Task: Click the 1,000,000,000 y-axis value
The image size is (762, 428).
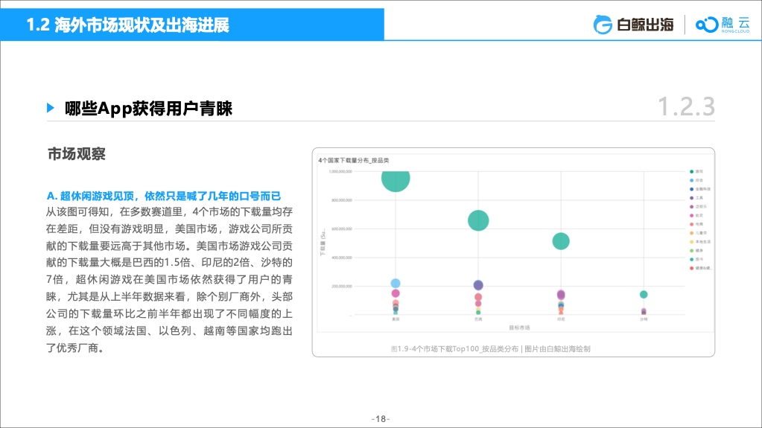Action: tap(340, 171)
